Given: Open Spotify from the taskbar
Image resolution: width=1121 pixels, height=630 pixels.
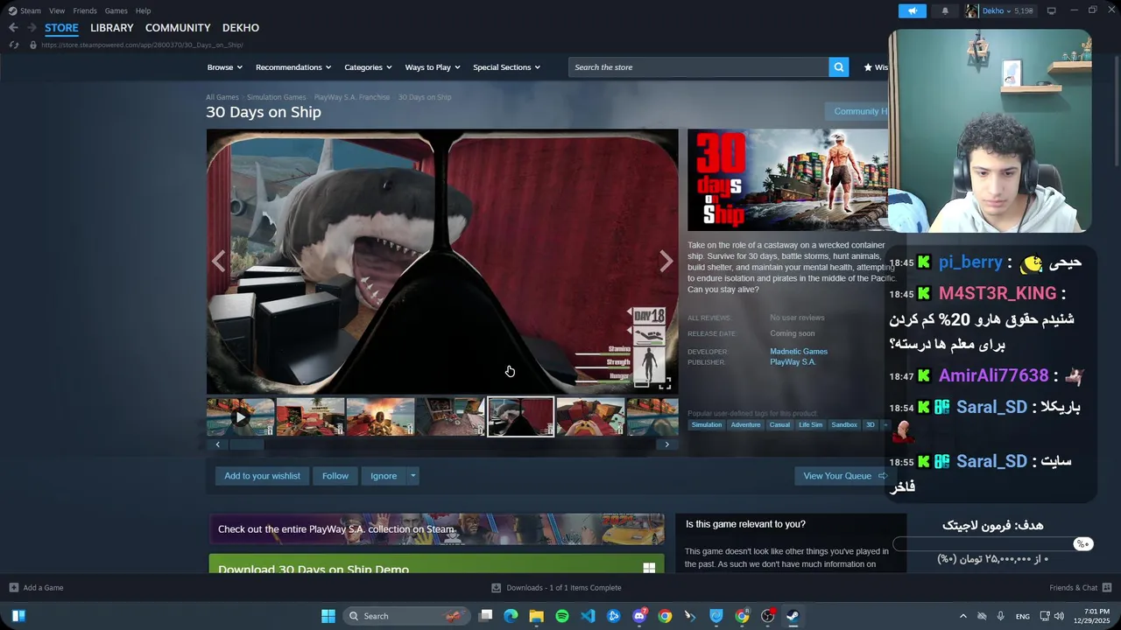Looking at the screenshot, I should [x=562, y=616].
